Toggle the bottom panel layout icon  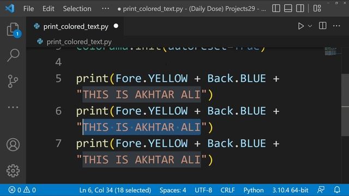point(288,9)
